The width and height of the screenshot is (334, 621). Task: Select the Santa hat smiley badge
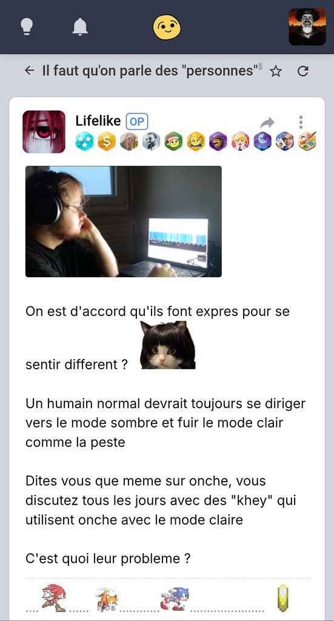[x=173, y=141]
